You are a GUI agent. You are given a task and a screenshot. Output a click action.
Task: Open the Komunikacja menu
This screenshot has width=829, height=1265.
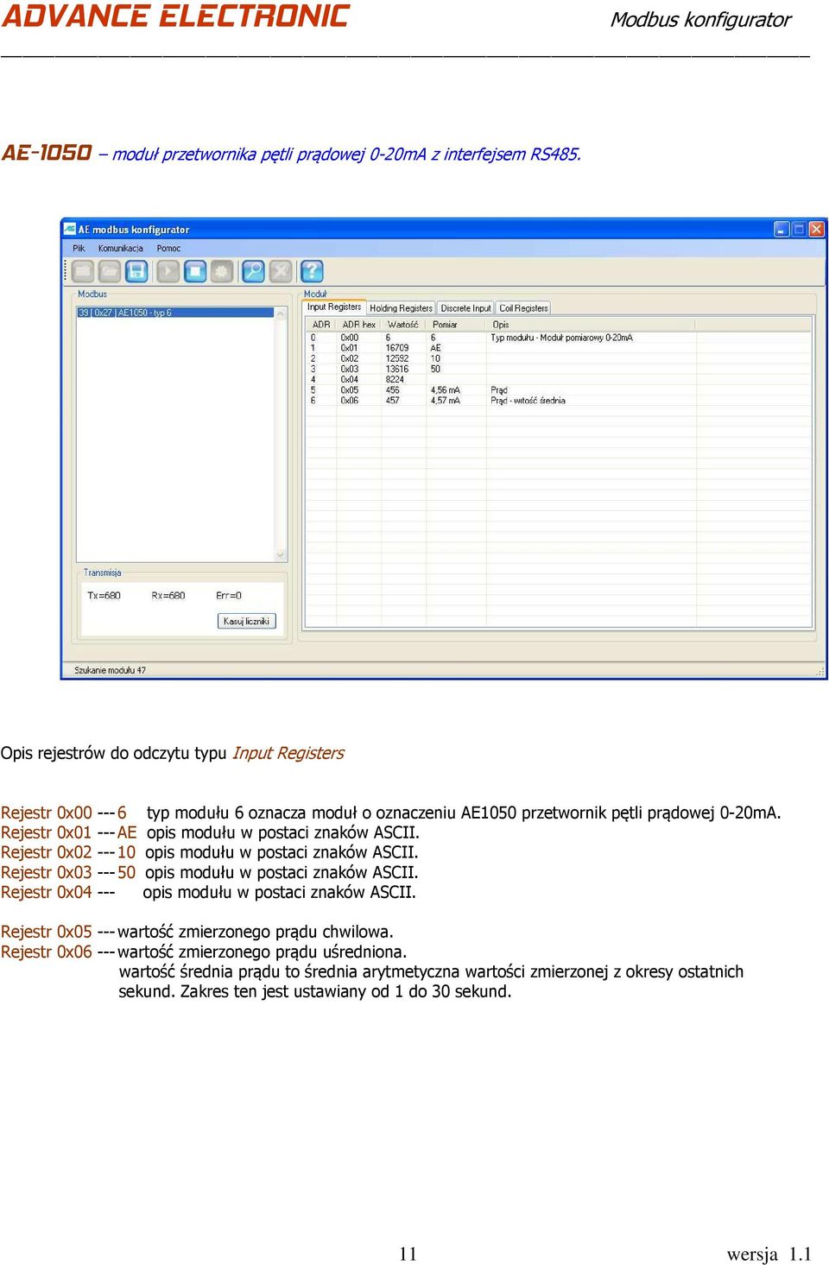[x=120, y=249]
